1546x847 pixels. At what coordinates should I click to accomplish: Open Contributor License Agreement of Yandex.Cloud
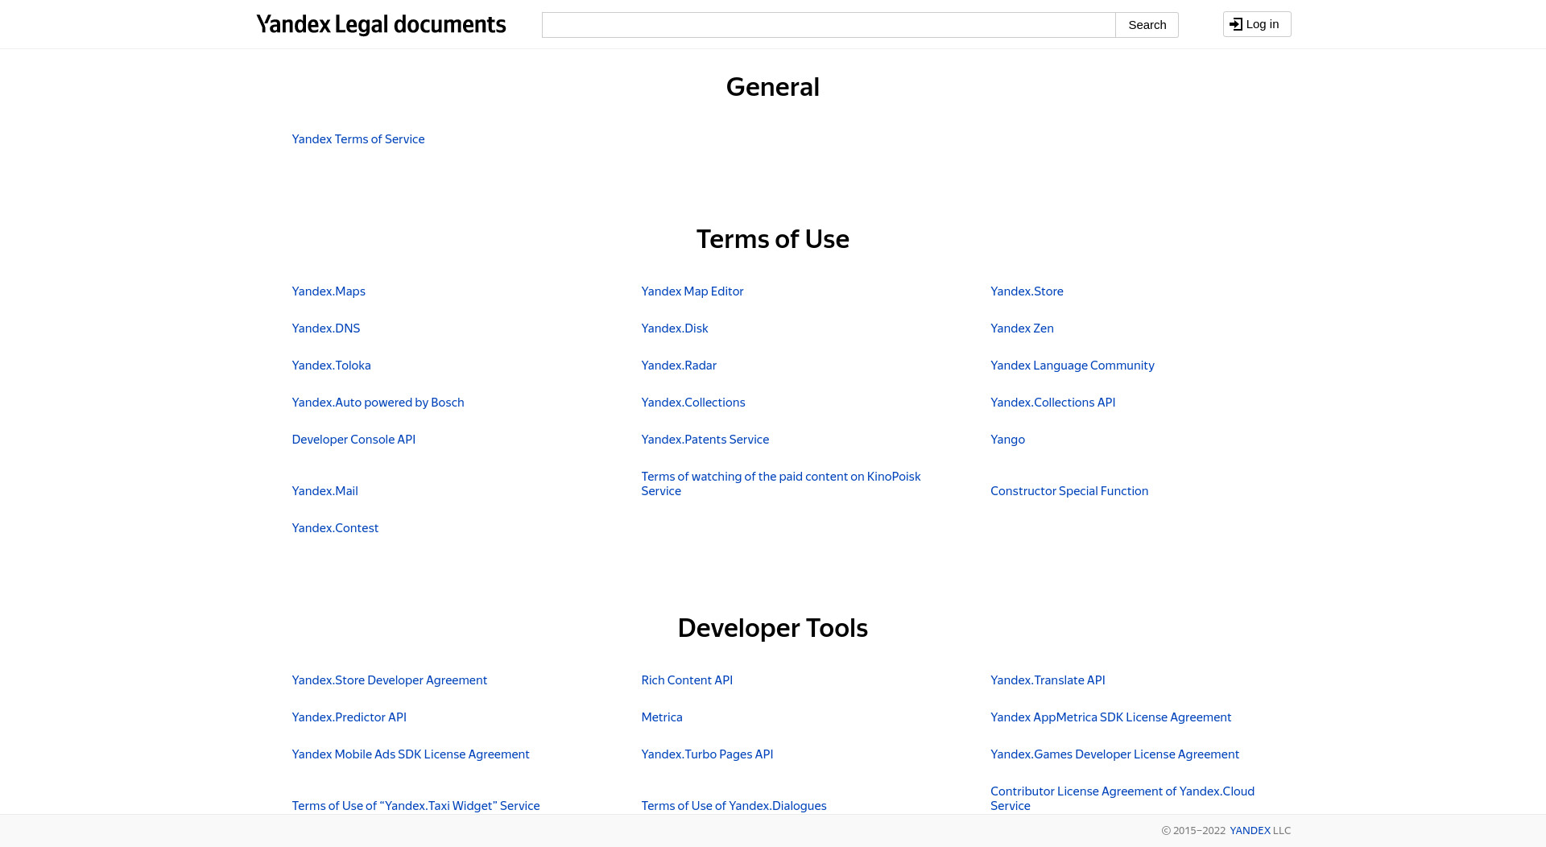point(1122,799)
